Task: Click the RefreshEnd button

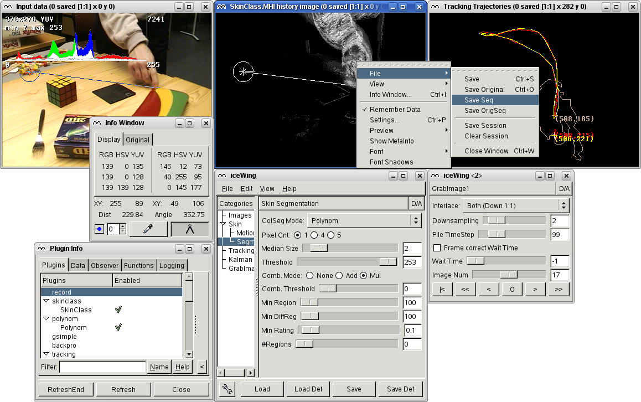Action: coord(66,389)
